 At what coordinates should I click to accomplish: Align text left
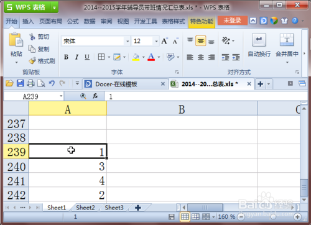190,57
